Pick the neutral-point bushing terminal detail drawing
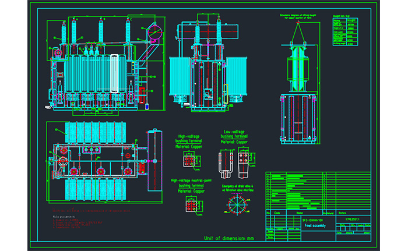Image resolution: width=408 pixels, height=251 pixels. 192,204
